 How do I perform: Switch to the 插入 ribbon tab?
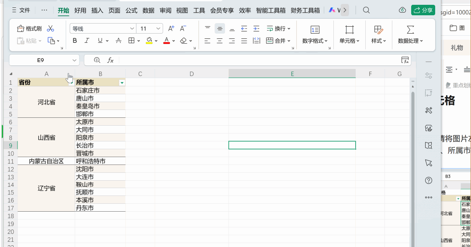97,10
